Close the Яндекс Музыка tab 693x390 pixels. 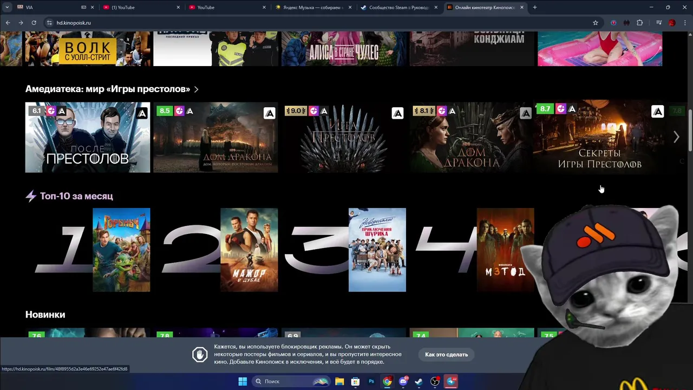pos(350,8)
